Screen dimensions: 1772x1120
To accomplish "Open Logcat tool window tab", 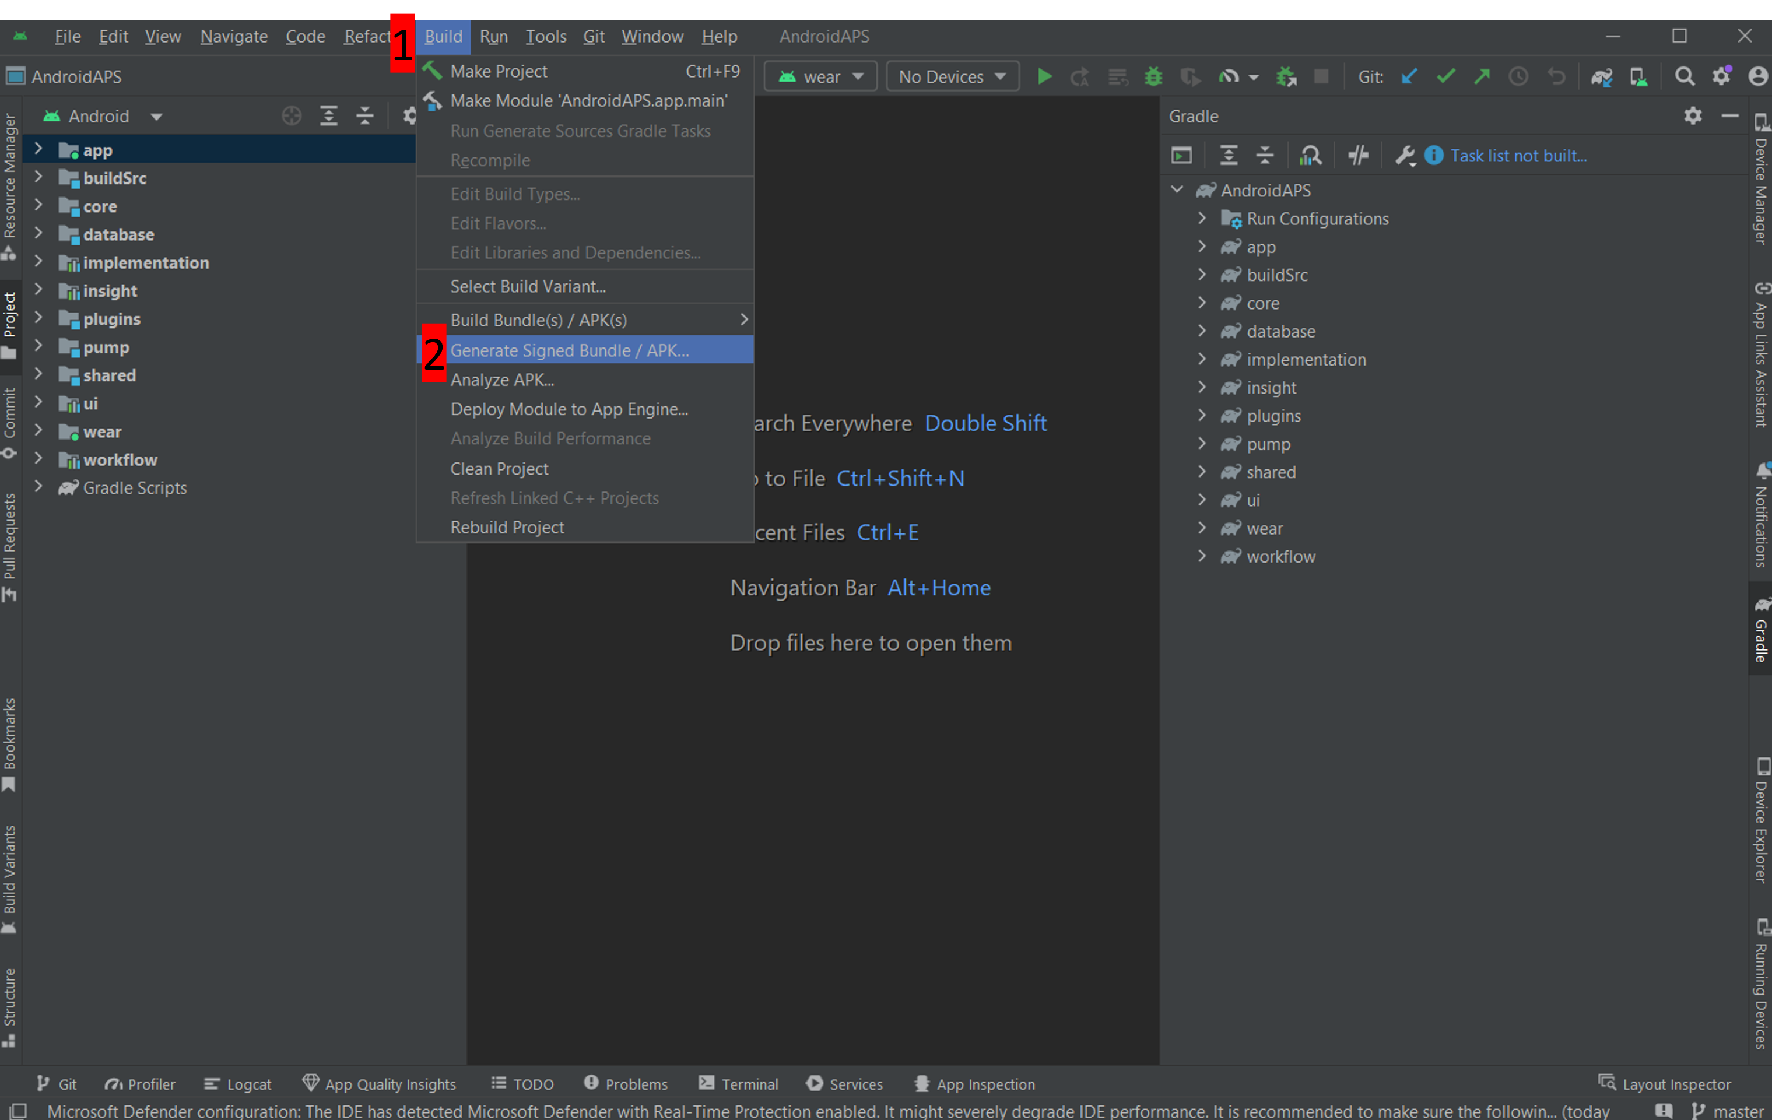I will pyautogui.click(x=238, y=1083).
